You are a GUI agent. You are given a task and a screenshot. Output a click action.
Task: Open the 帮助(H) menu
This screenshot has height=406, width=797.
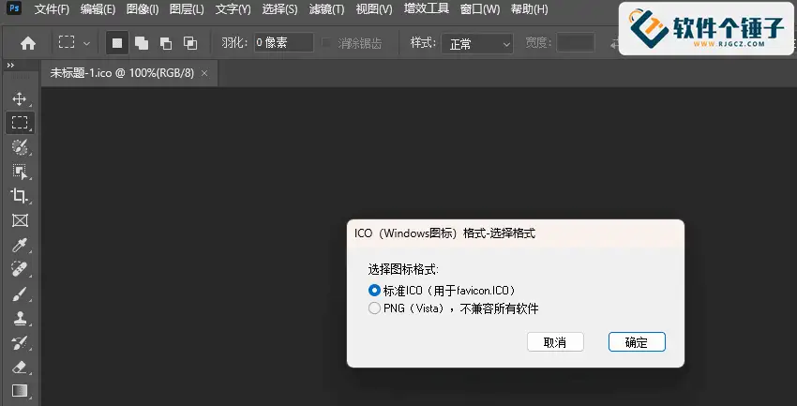click(x=529, y=9)
